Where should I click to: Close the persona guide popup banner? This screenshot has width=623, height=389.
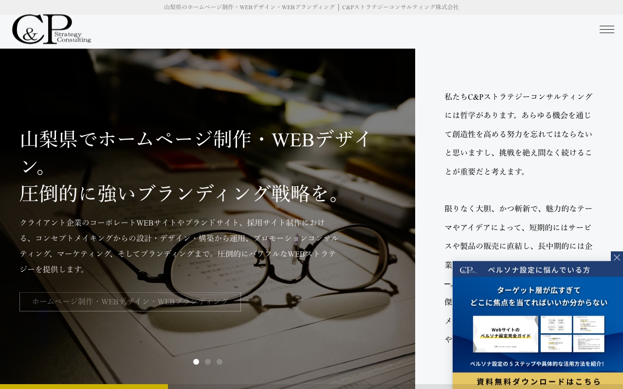(617, 257)
